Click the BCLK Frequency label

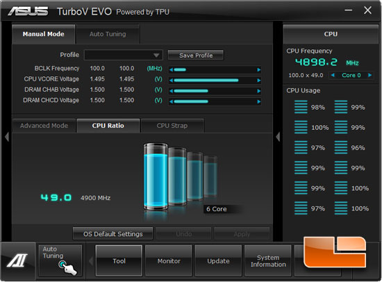(57, 68)
